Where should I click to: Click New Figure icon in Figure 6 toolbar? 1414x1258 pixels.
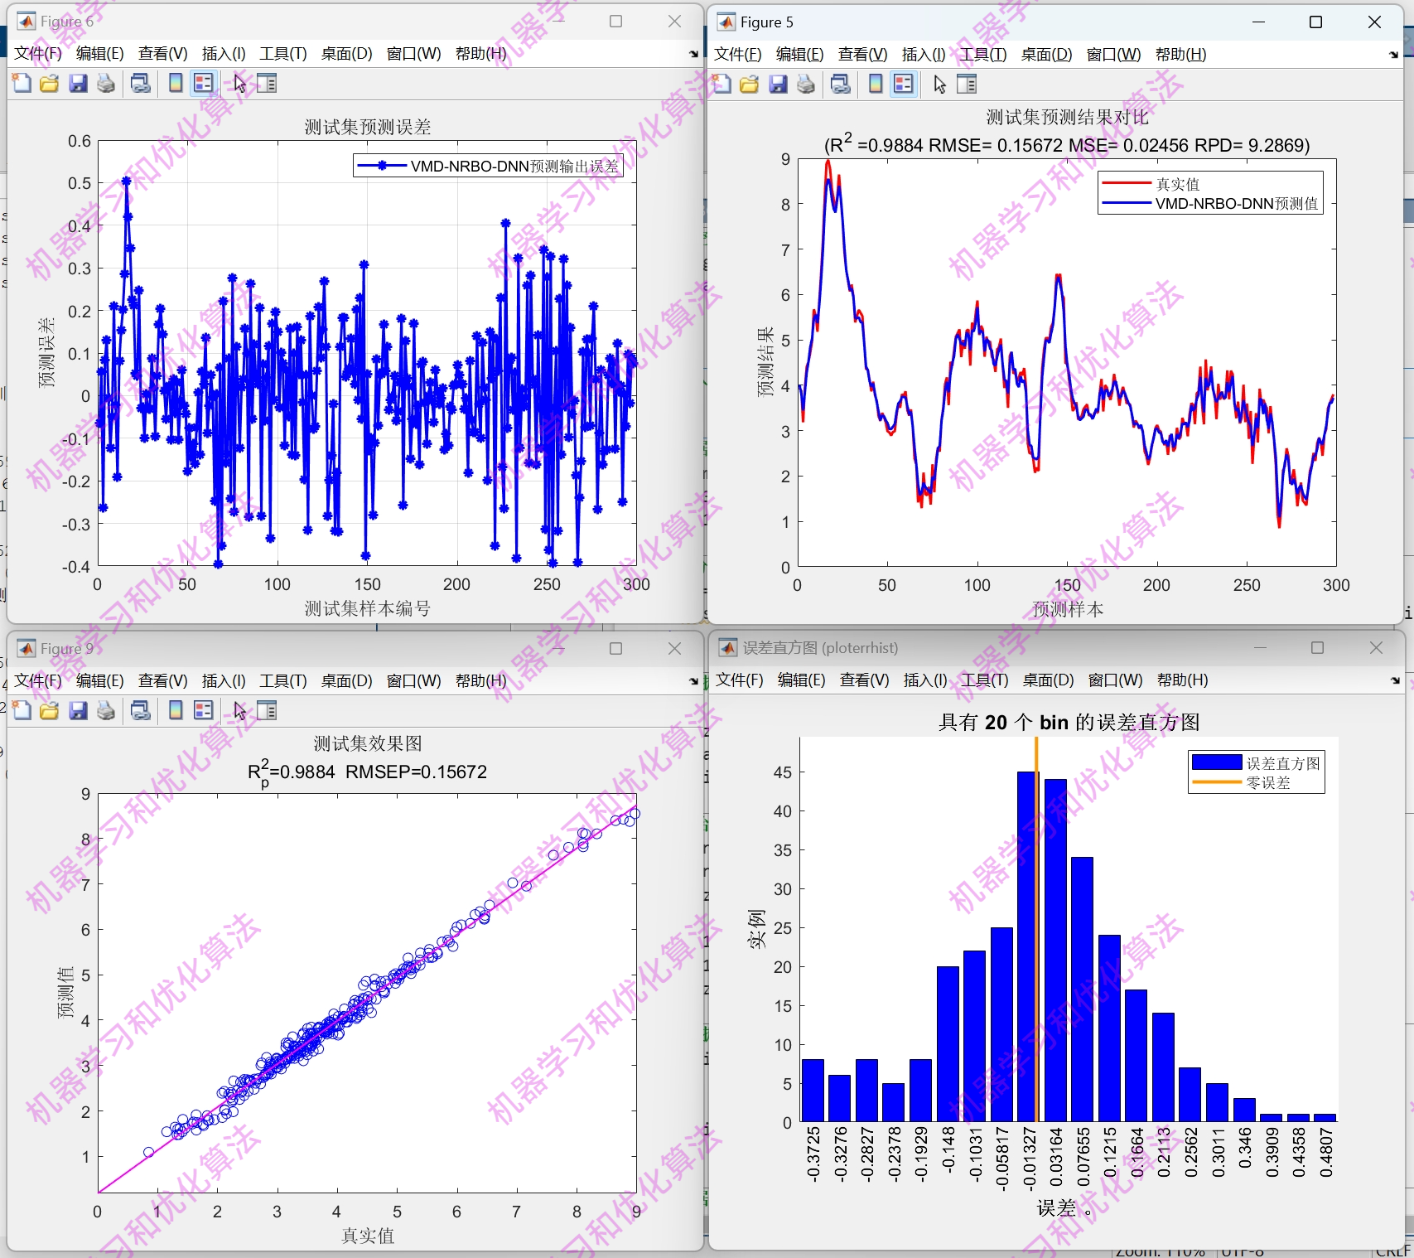tap(22, 83)
